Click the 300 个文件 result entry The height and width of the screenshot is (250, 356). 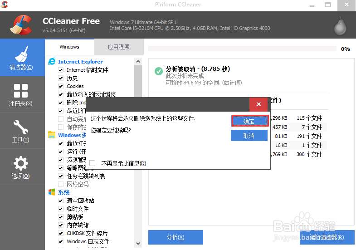tap(309, 154)
